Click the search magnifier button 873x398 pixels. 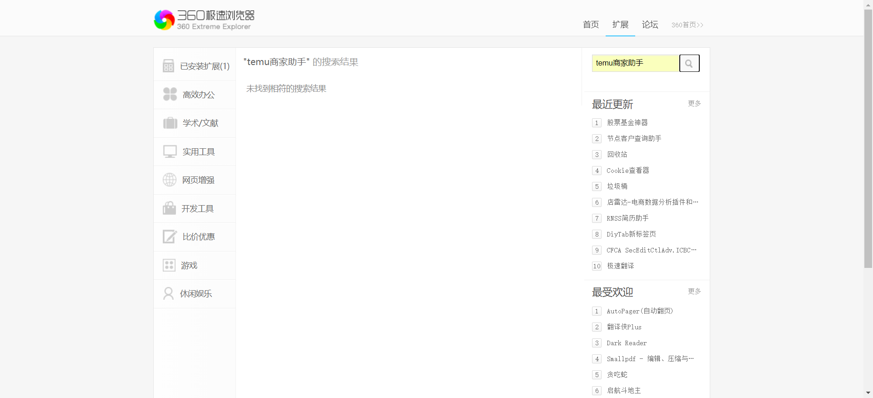click(689, 63)
